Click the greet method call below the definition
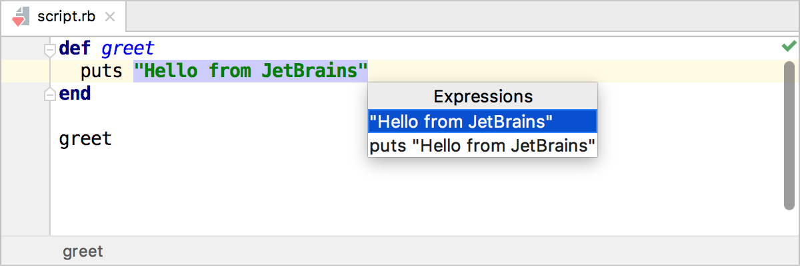The image size is (800, 266). point(85,140)
